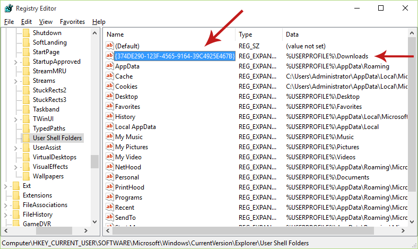418x249 pixels.
Task: Click the registry path in the status bar
Action: pyautogui.click(x=155, y=243)
